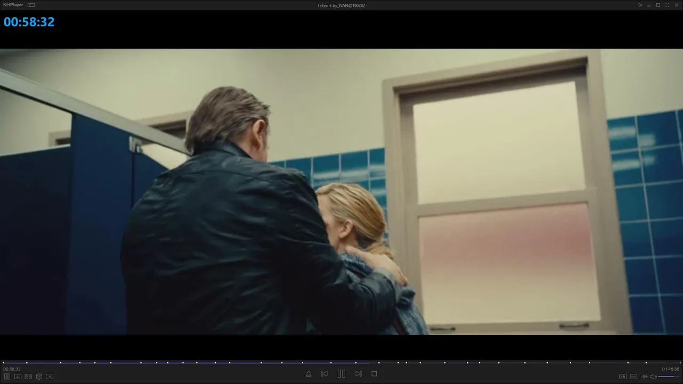The image size is (683, 384).
Task: Open the KMPlayer main menu logo
Action: (13, 5)
